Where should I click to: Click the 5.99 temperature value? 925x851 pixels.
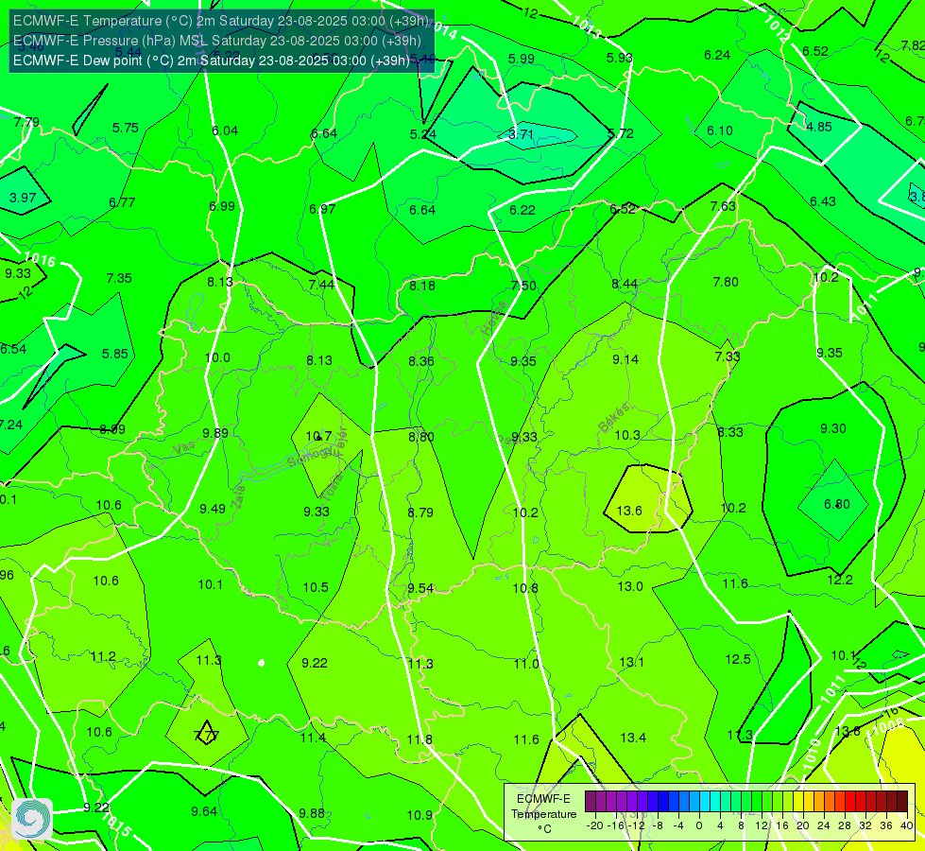(521, 59)
